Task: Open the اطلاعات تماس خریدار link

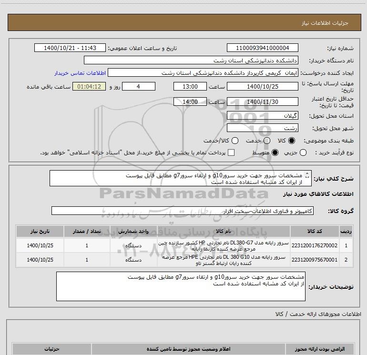Action: click(x=80, y=73)
